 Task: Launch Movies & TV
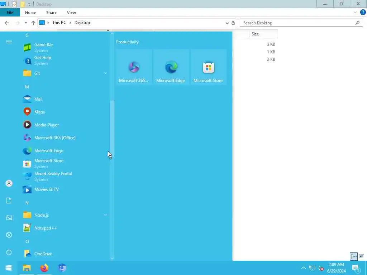pyautogui.click(x=65, y=189)
